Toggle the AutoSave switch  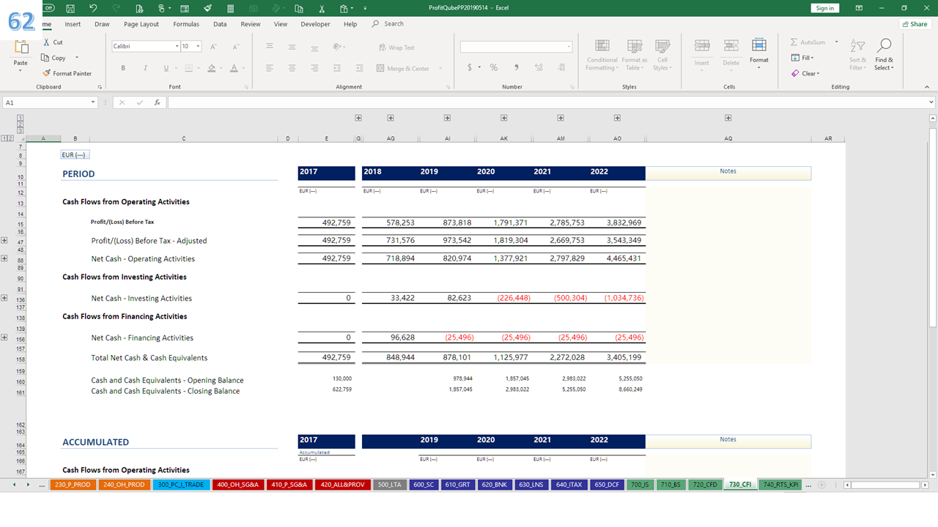tap(48, 8)
